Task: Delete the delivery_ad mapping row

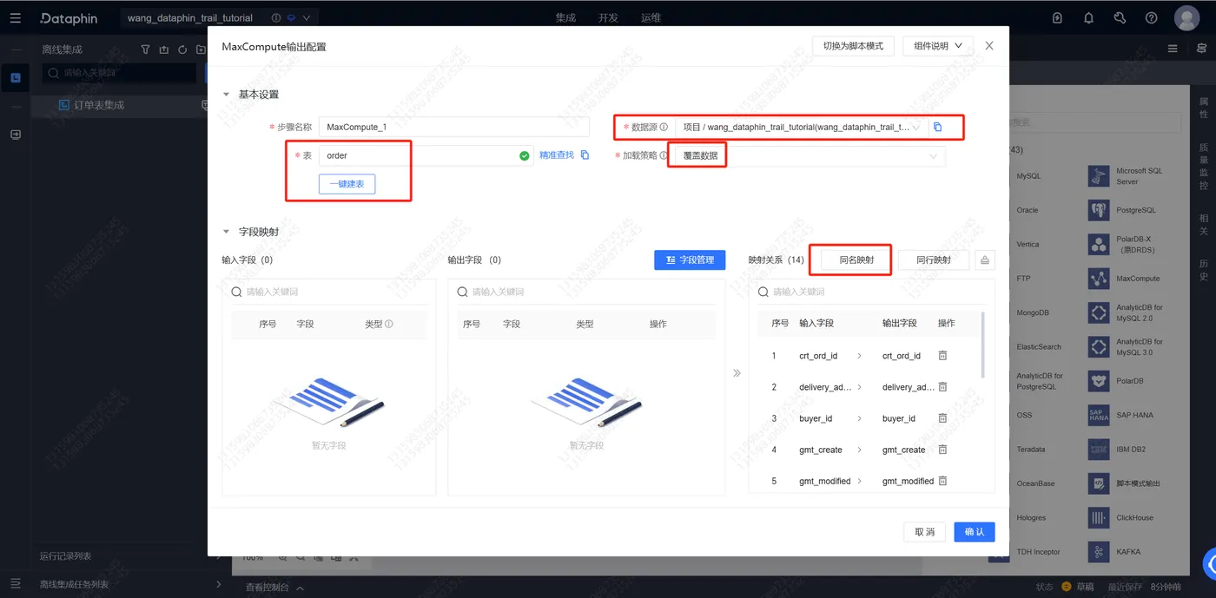Action: (942, 387)
